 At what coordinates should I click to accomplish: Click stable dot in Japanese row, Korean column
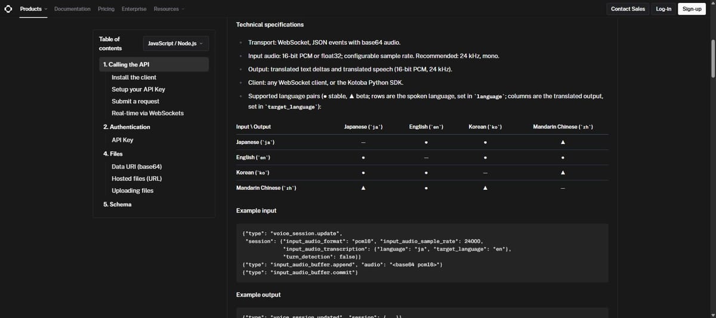pyautogui.click(x=485, y=143)
